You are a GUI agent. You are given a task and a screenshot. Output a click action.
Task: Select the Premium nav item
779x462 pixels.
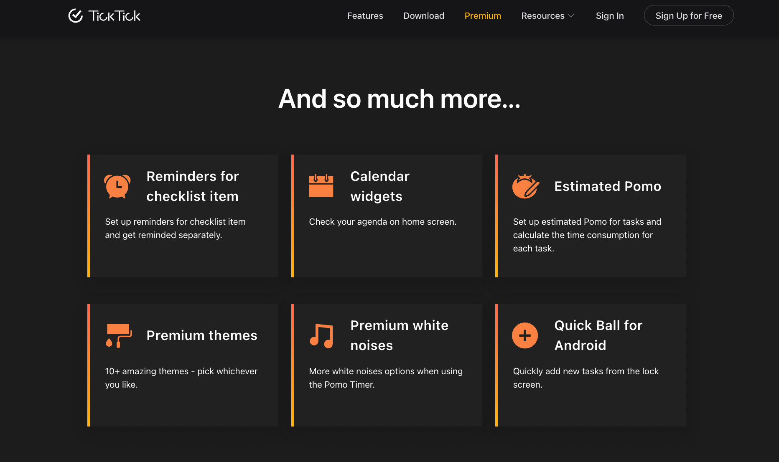click(483, 16)
